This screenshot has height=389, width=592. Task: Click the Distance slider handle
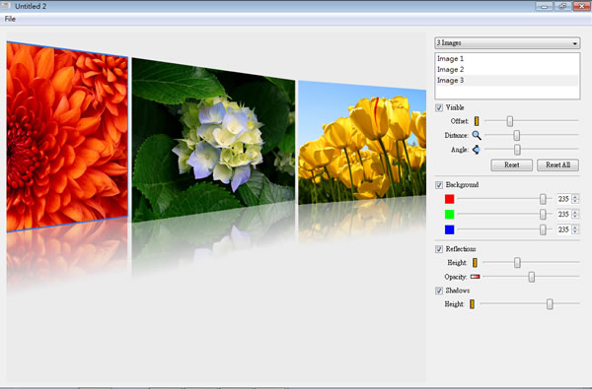517,135
